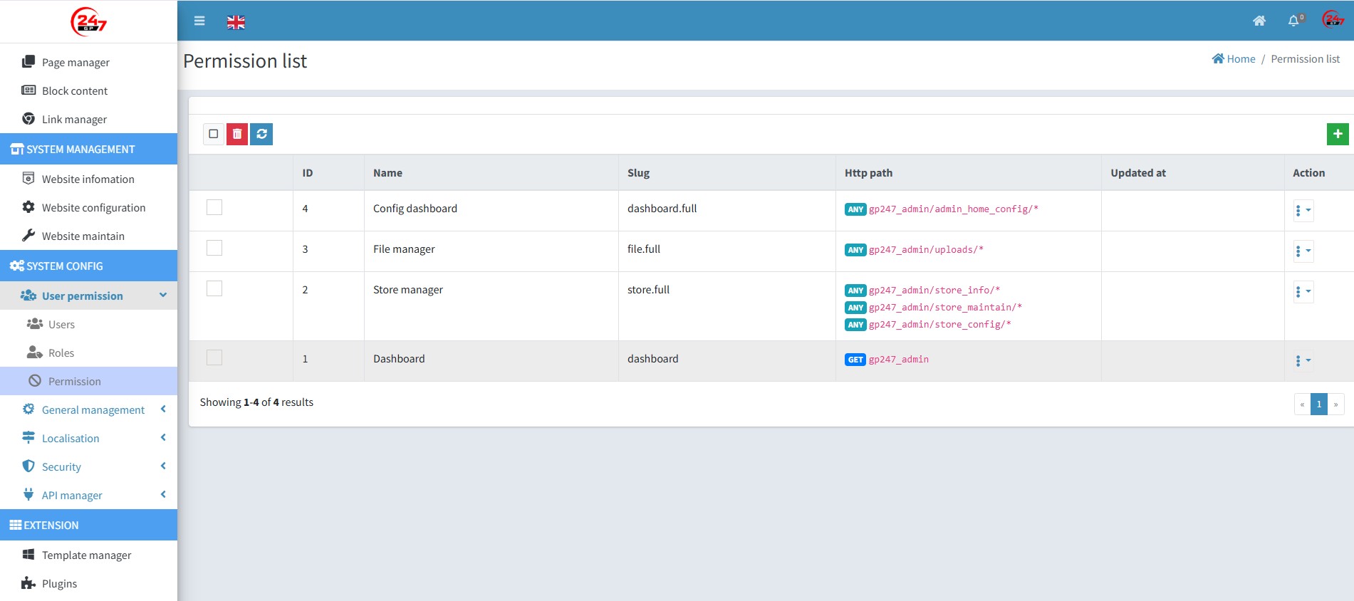
Task: Open action dropdown for Config dashboard
Action: coord(1303,210)
